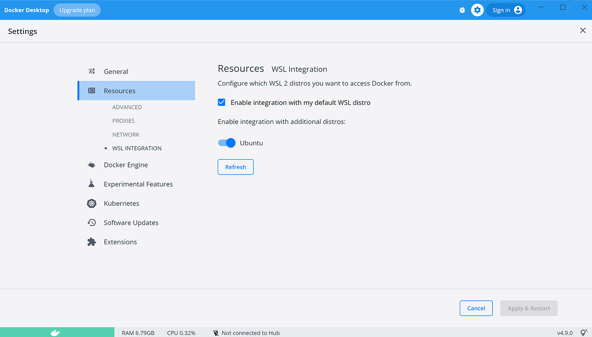Click the Docker whale icon in the status bar
Image resolution: width=592 pixels, height=337 pixels.
57,332
